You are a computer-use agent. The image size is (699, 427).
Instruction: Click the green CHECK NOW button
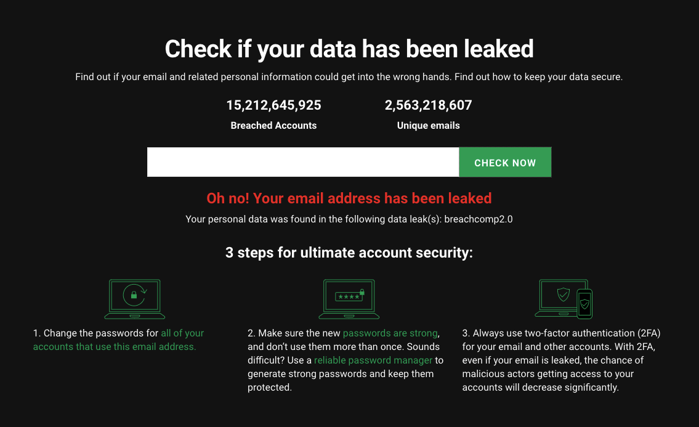[x=505, y=163]
